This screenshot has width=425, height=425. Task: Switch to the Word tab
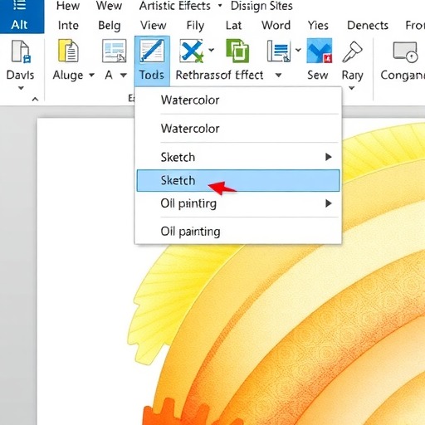point(276,26)
